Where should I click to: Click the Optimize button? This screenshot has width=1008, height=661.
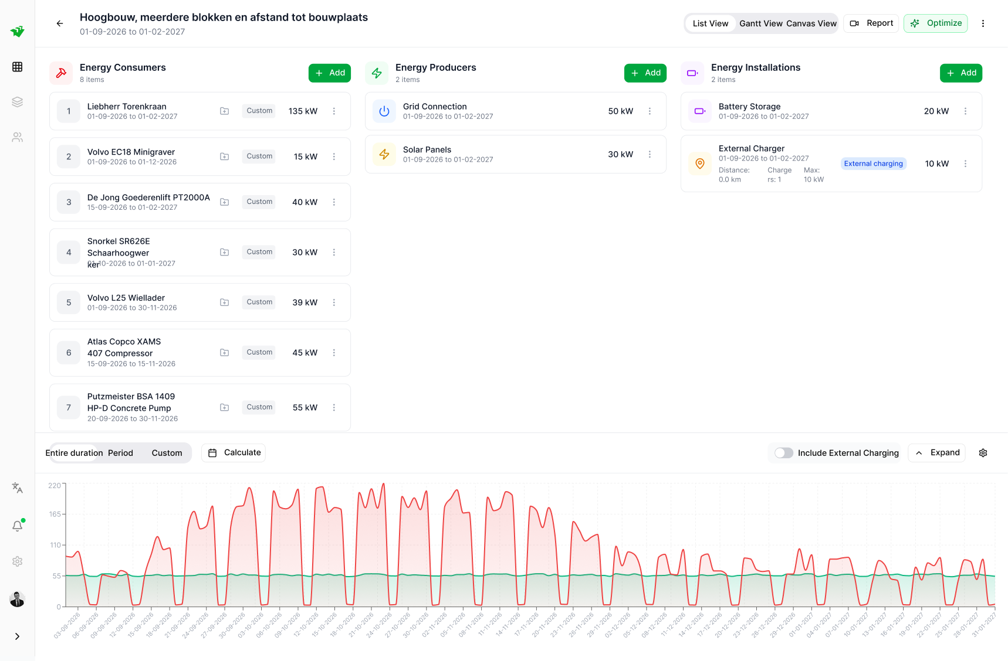[x=936, y=23]
